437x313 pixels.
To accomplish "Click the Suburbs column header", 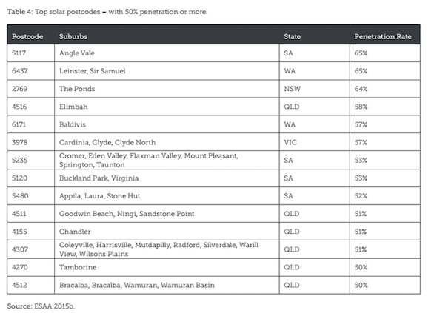I will (167, 36).
